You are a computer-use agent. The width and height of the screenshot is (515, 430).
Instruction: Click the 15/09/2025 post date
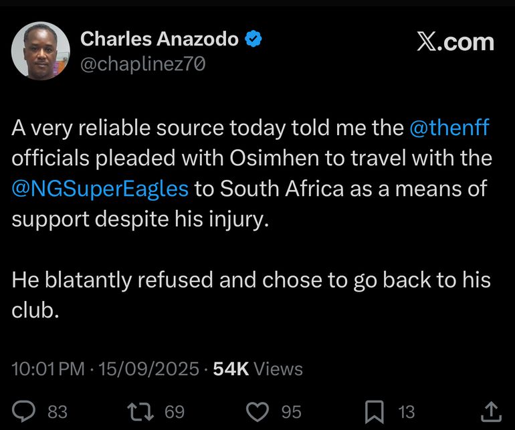point(148,368)
